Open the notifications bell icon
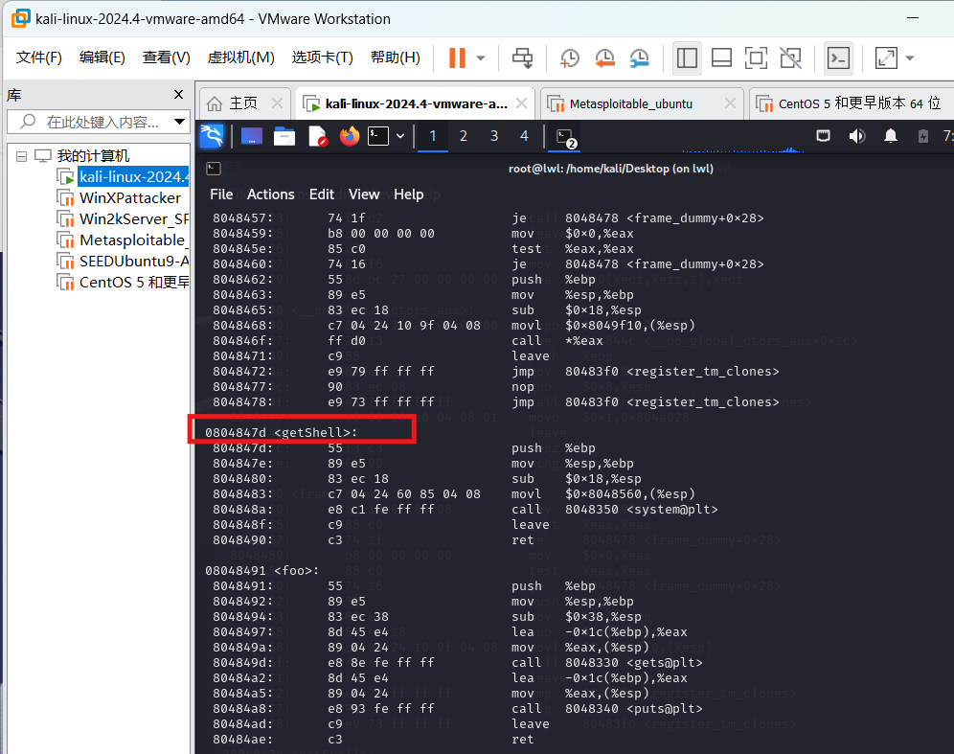The image size is (954, 754). (x=890, y=136)
